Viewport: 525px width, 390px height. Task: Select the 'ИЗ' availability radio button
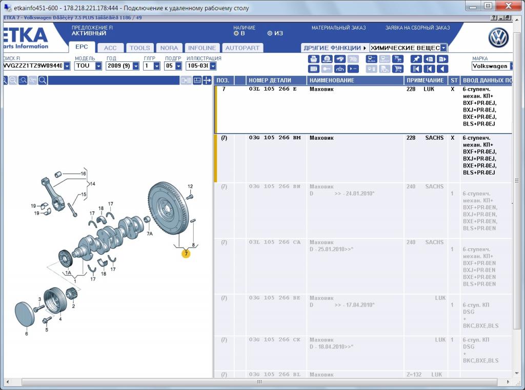point(270,33)
